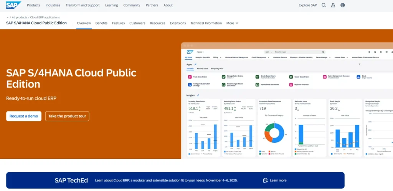The image size is (393, 191).
Task: Click the pencil edit icon next to Apps
Action: point(195,65)
